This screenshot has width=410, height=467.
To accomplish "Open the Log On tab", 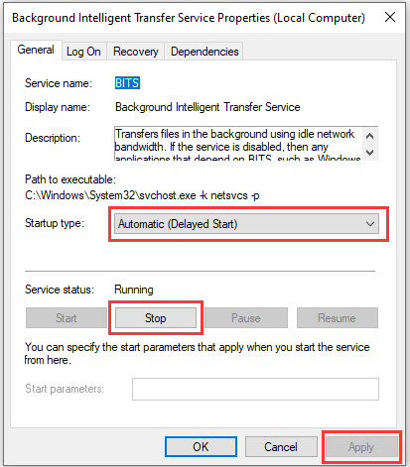I will pos(83,52).
